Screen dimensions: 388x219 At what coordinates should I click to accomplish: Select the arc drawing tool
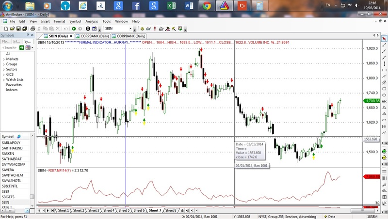click(384, 120)
